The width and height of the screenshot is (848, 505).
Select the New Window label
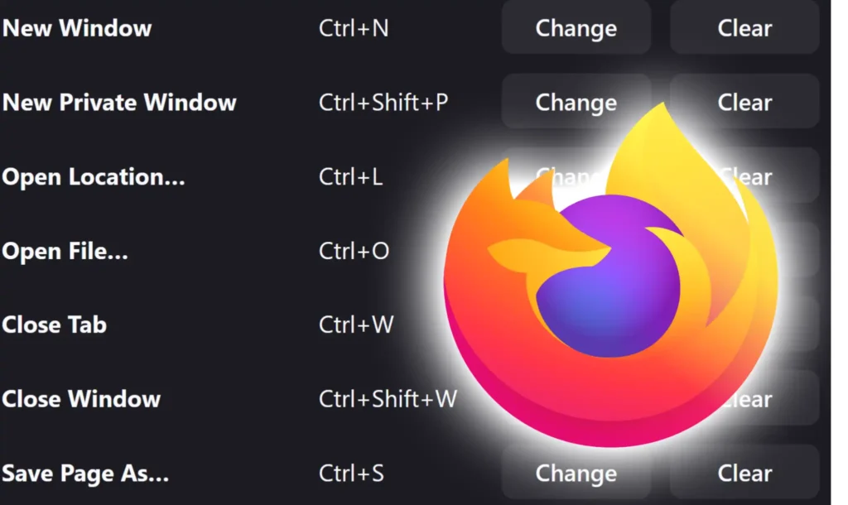[x=77, y=28]
